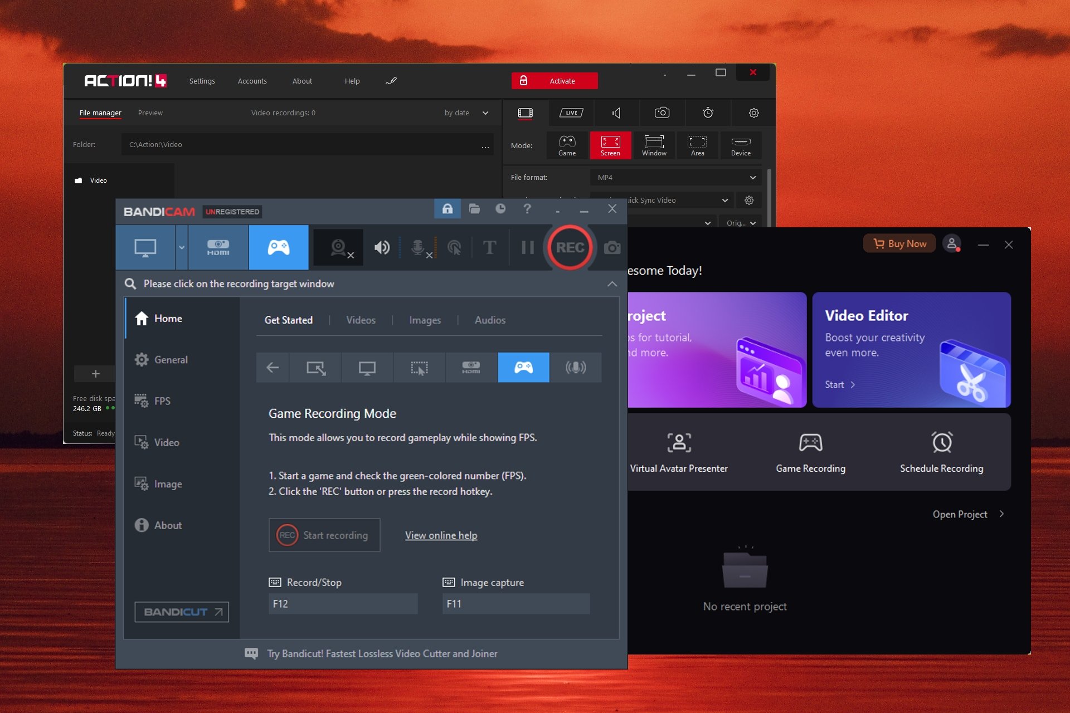Open Action! benchmark stopwatch tab

click(x=708, y=113)
